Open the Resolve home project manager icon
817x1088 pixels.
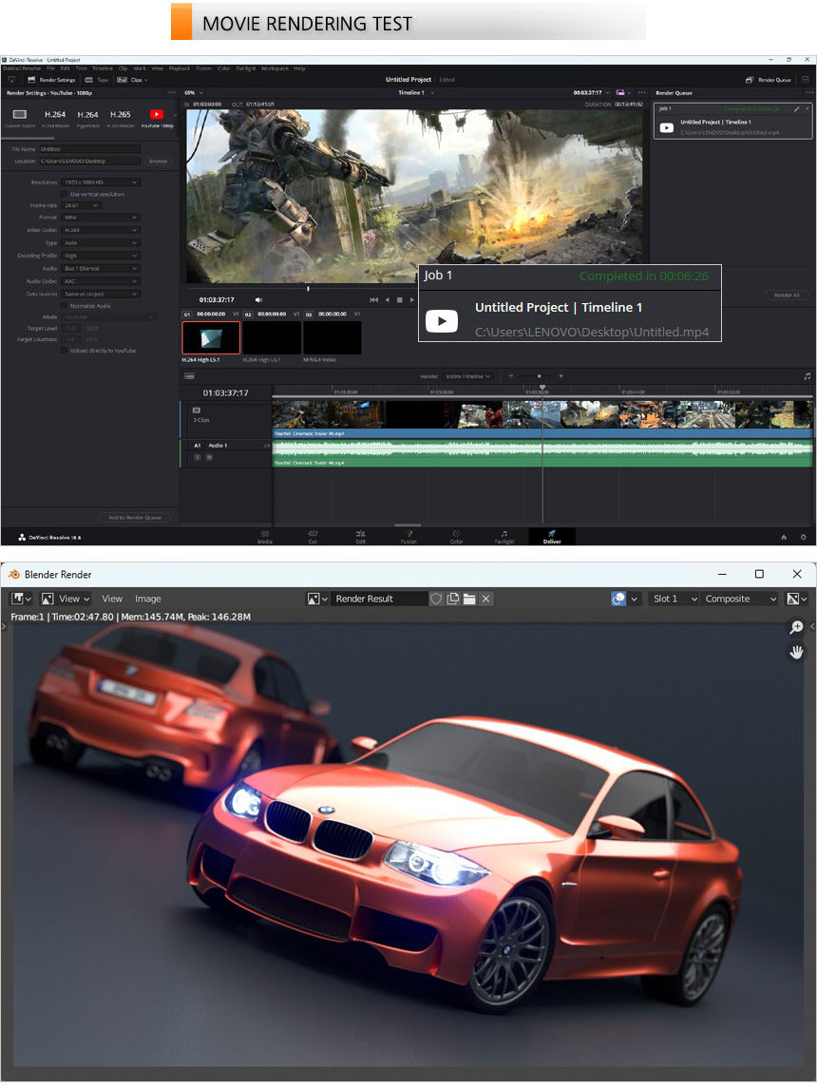click(784, 537)
